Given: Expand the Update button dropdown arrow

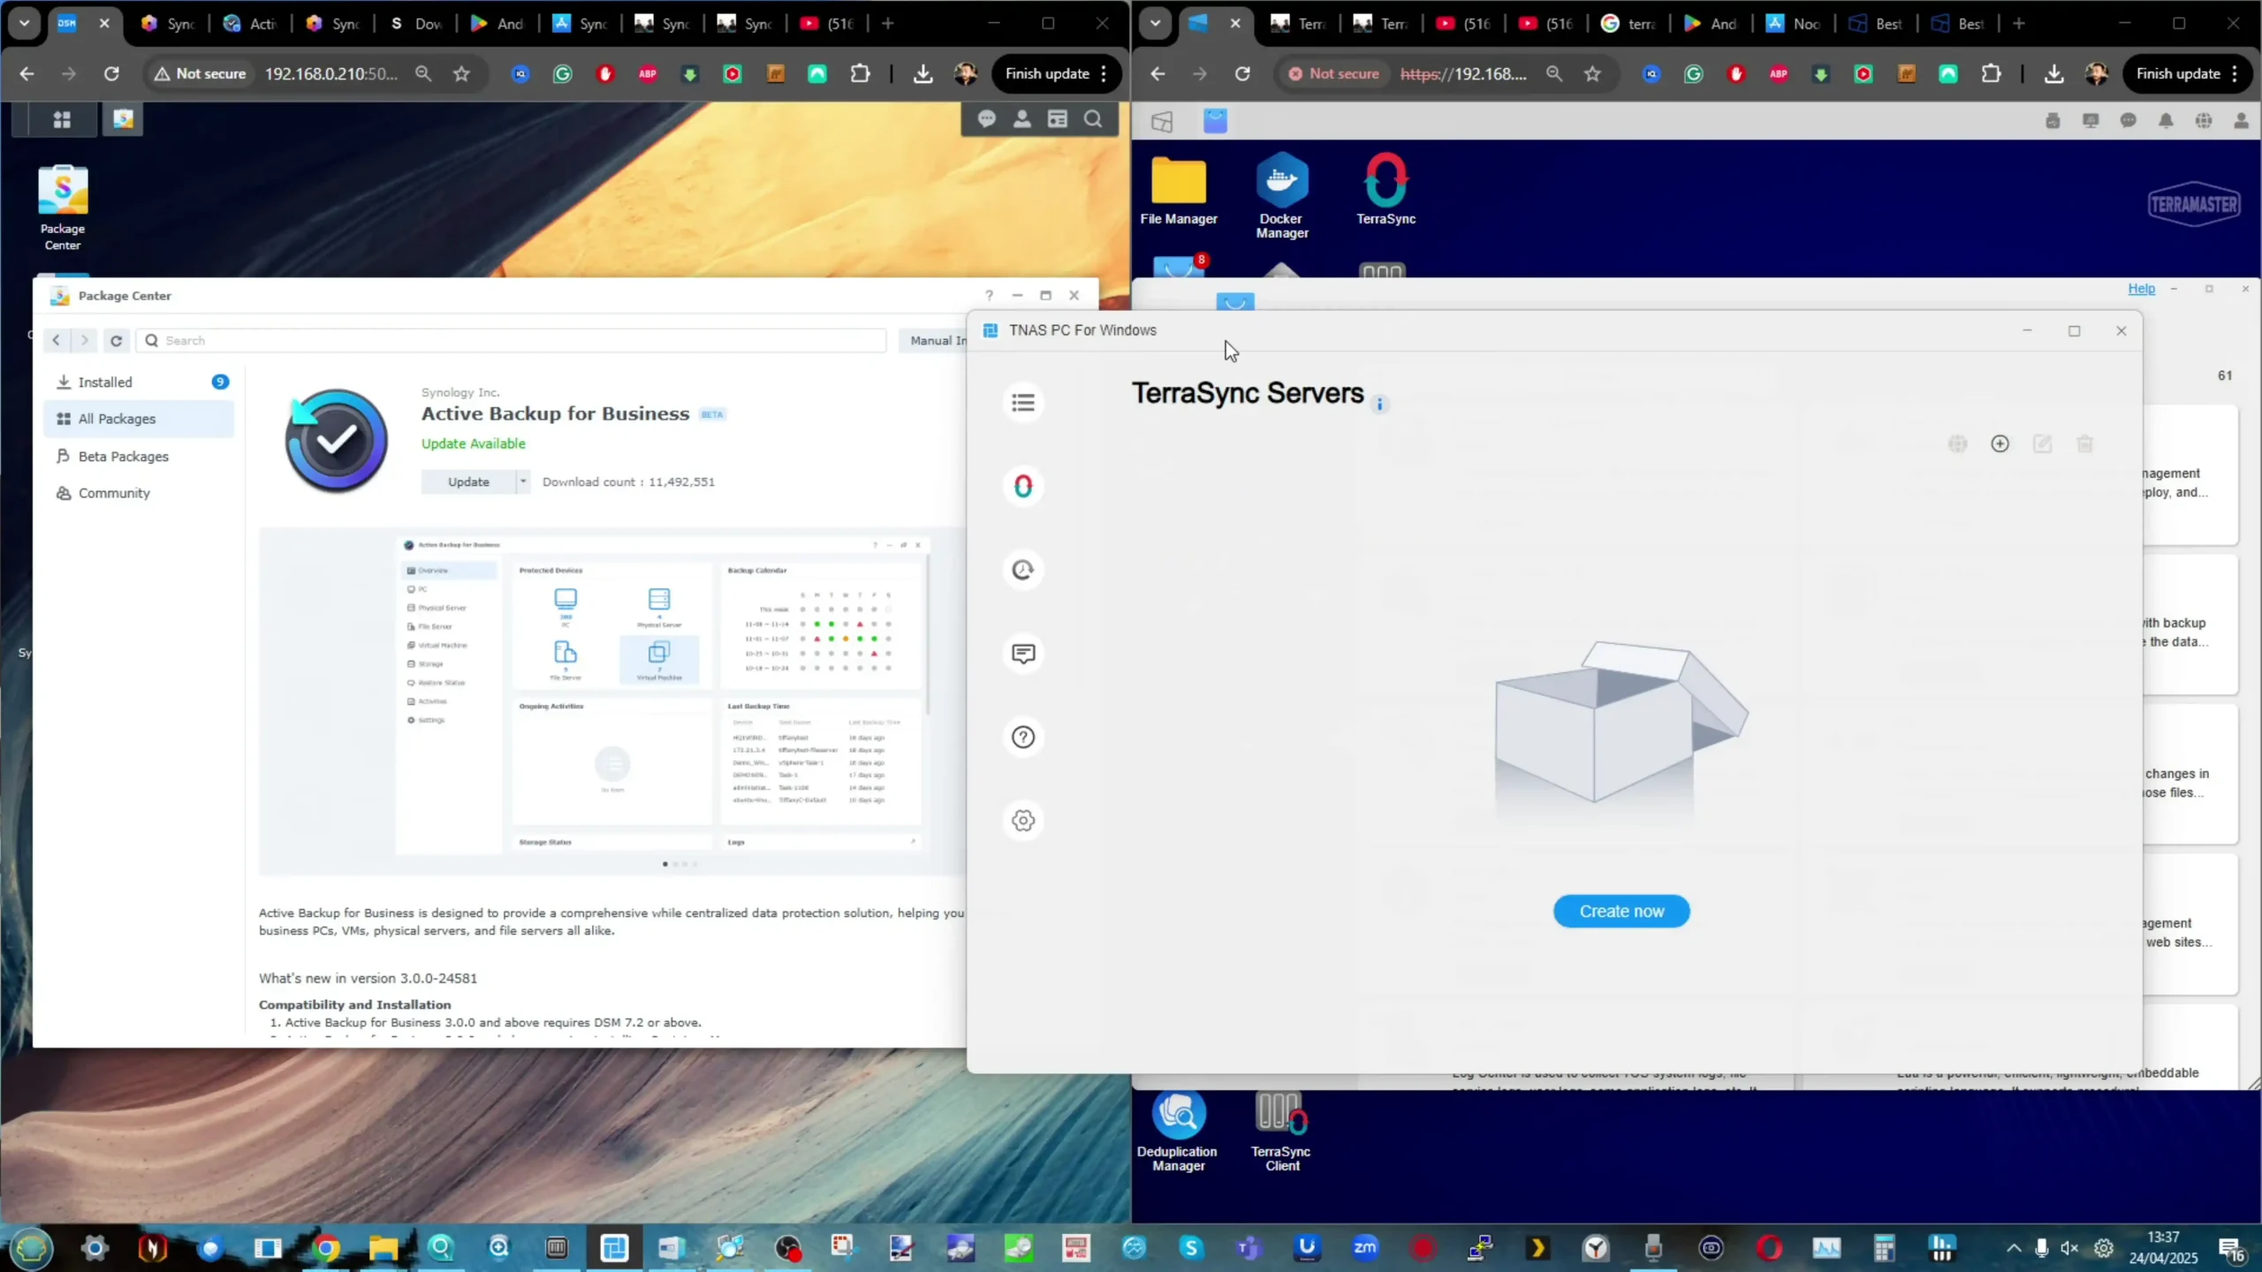Looking at the screenshot, I should [x=523, y=481].
